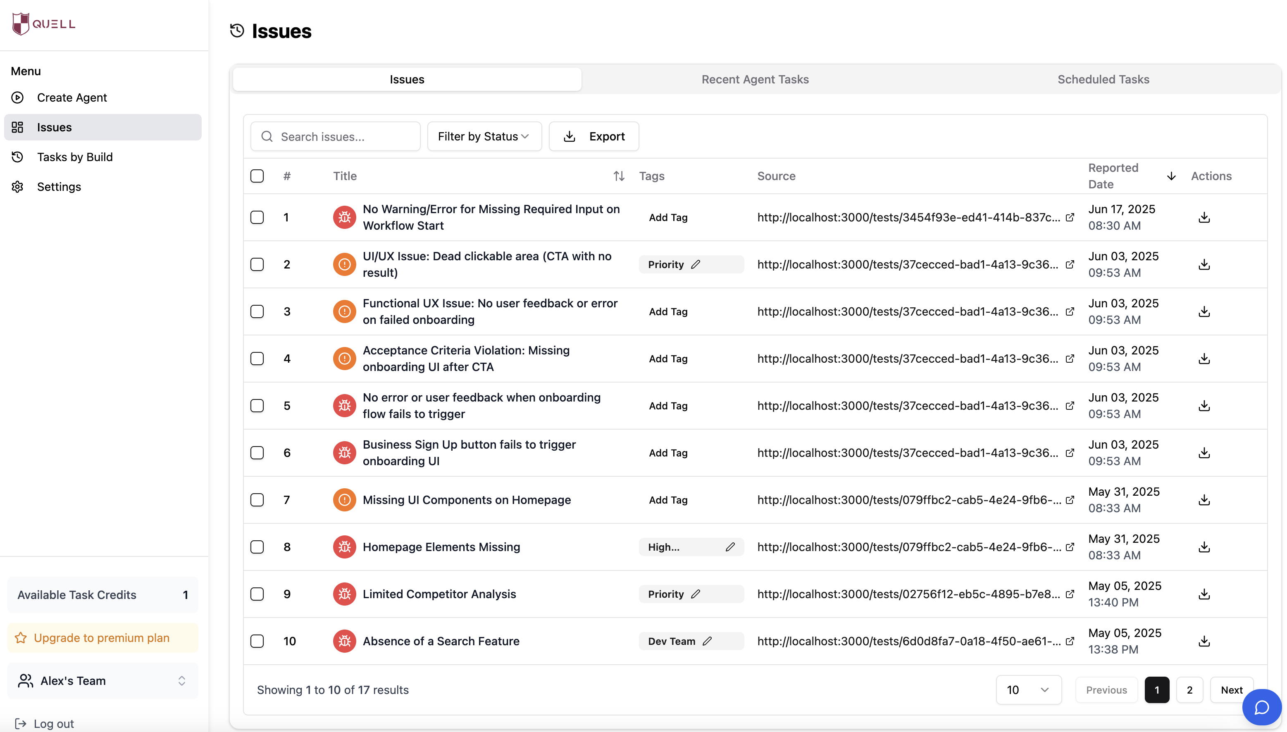Download the Absence of a Search Feature issue
This screenshot has width=1287, height=732.
(x=1204, y=641)
